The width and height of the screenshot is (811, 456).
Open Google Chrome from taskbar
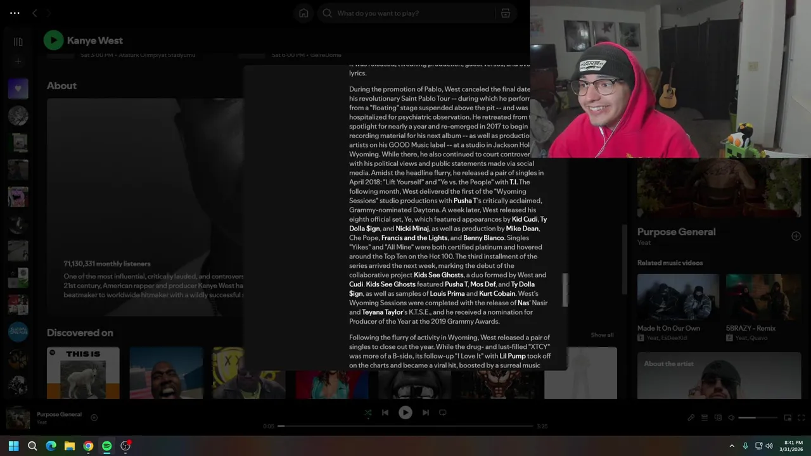click(88, 446)
